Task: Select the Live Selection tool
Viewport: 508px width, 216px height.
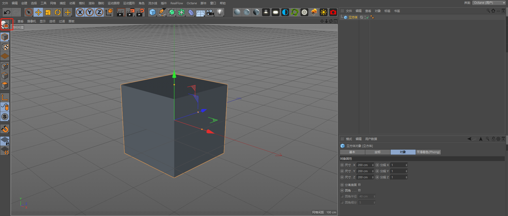Action: coord(29,12)
